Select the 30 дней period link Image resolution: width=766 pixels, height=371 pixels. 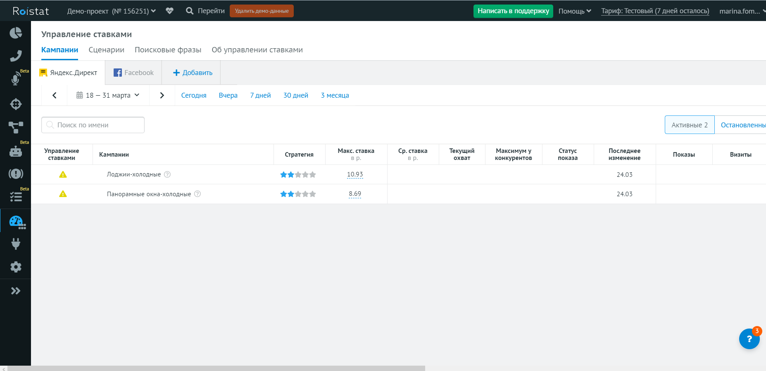[295, 95]
